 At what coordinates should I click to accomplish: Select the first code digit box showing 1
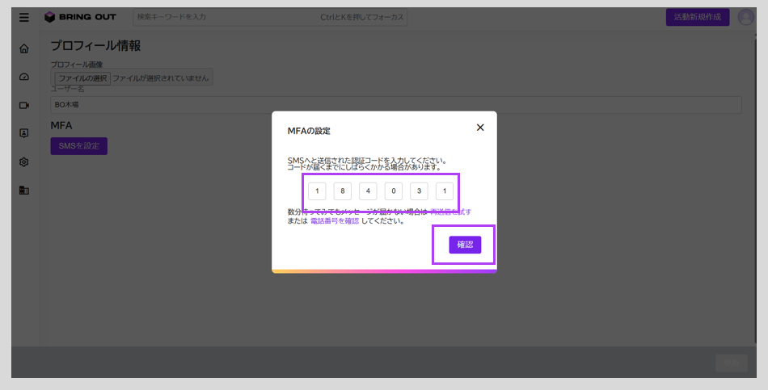coord(317,191)
